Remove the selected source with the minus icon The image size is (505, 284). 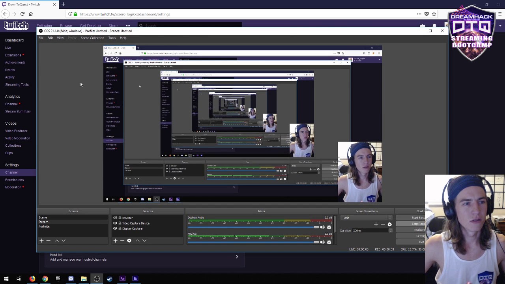122,241
